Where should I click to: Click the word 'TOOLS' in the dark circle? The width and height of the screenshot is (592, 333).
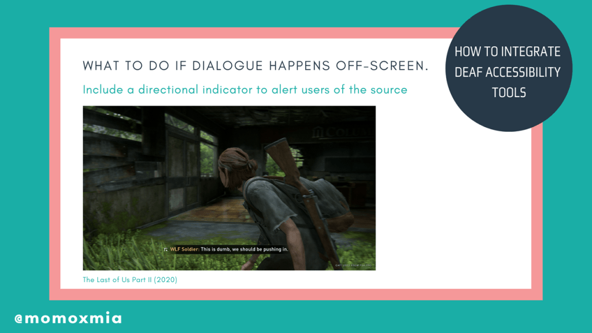(508, 92)
